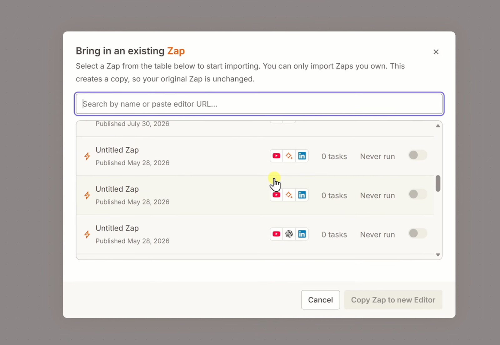The height and width of the screenshot is (345, 500).
Task: Click the Zap table scrollbar thumb
Action: (438, 183)
